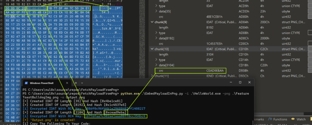Click hex bytes 33 15 CA 10
The width and height of the screenshot is (312, 125).
pos(58,13)
